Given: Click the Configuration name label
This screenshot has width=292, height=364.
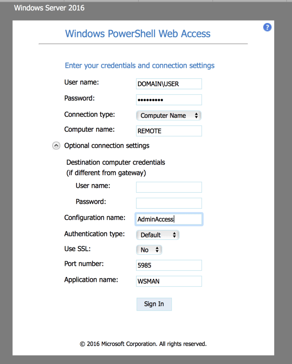Looking at the screenshot, I should click(94, 218).
